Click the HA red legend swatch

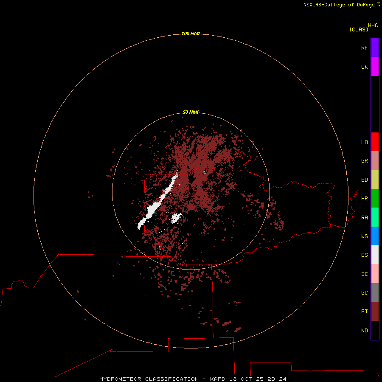[x=375, y=142]
